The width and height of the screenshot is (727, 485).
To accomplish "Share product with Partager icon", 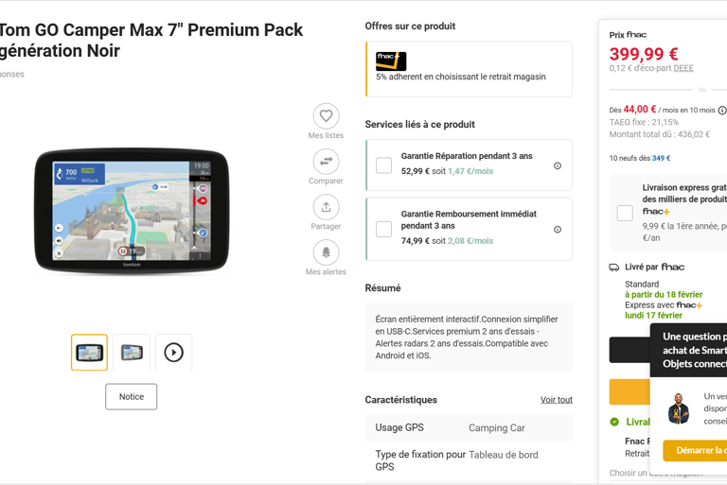I will tap(326, 207).
